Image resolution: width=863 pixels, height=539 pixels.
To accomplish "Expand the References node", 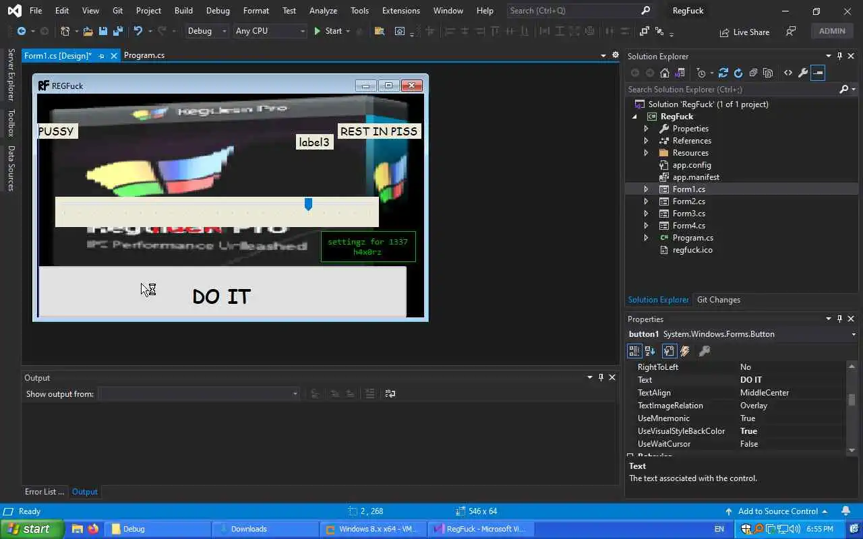I will coord(646,141).
